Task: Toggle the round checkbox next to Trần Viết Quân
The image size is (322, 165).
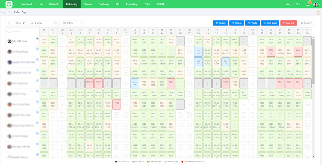Action: coord(37,38)
